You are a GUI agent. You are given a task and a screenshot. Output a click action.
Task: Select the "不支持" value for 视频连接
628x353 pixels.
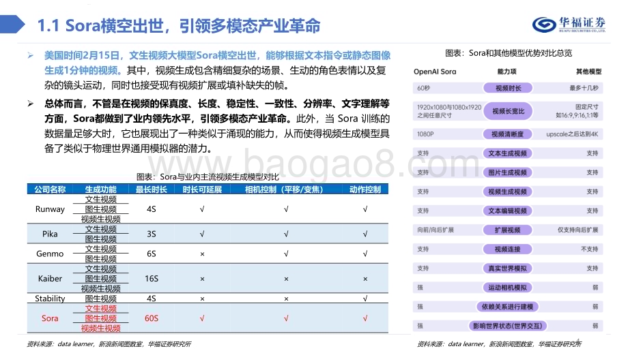pos(590,249)
